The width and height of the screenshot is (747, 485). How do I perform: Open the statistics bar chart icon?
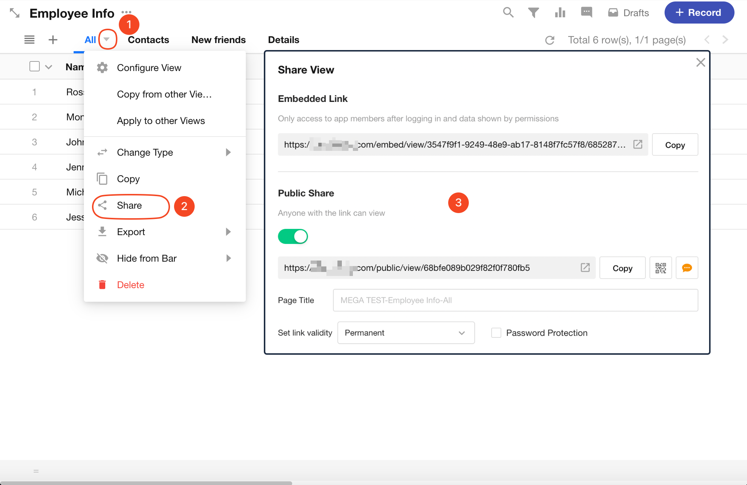[560, 13]
